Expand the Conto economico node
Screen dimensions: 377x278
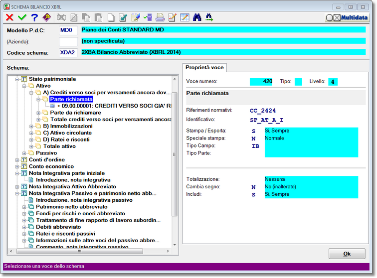17,166
